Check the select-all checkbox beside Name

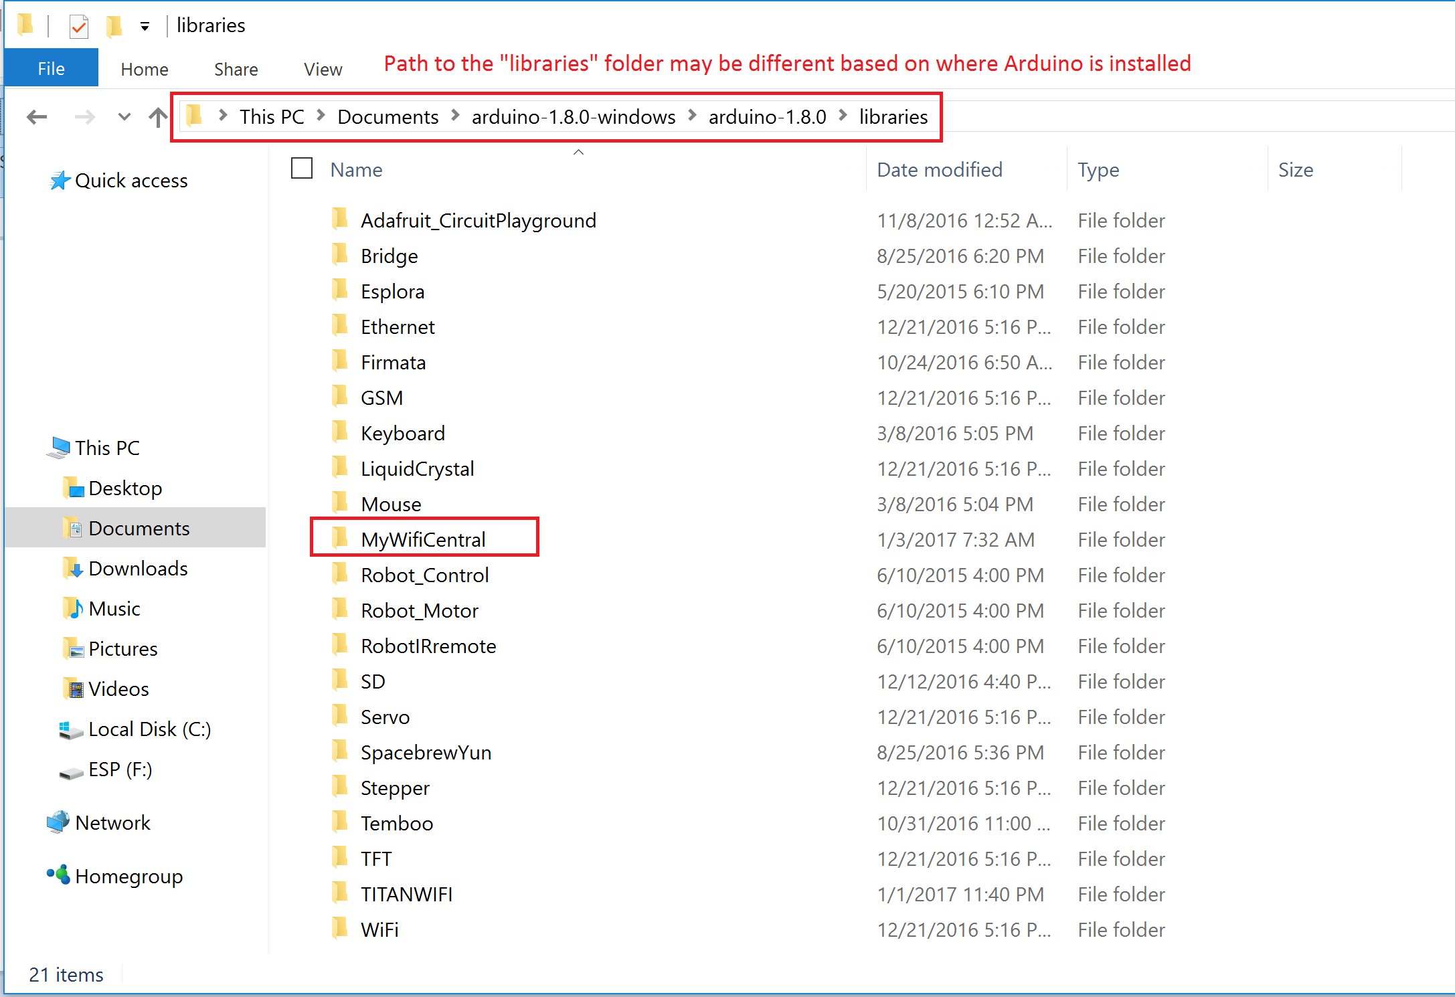coord(301,168)
